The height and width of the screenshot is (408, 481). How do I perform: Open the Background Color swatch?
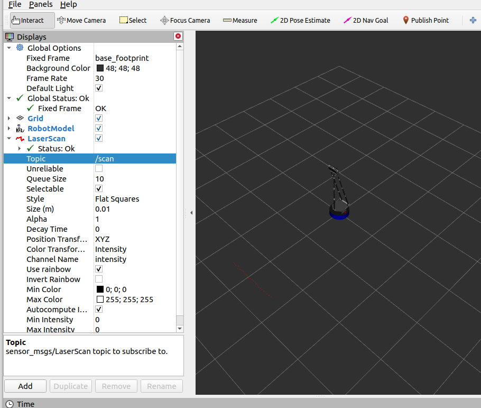click(x=100, y=68)
